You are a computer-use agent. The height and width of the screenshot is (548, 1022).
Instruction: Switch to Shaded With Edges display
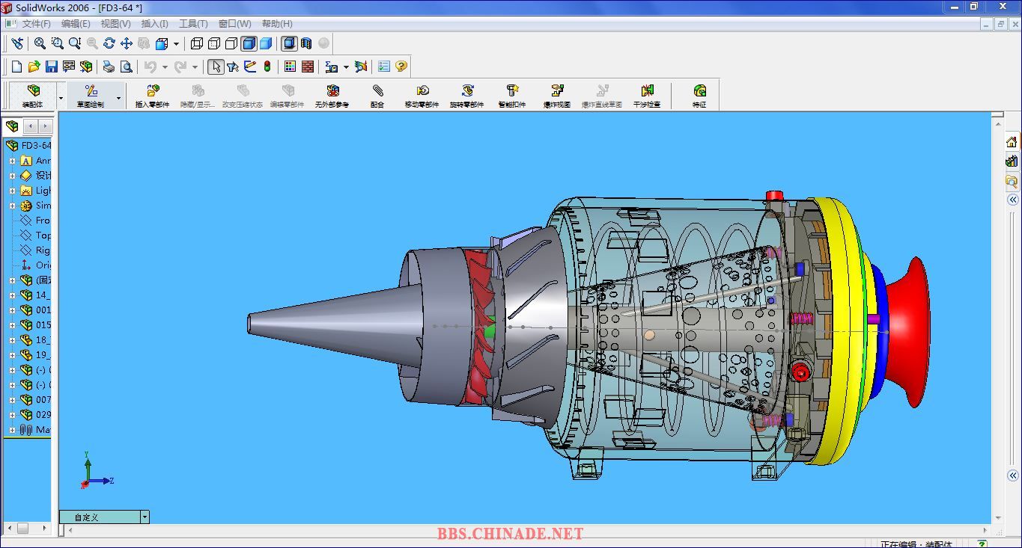point(249,43)
